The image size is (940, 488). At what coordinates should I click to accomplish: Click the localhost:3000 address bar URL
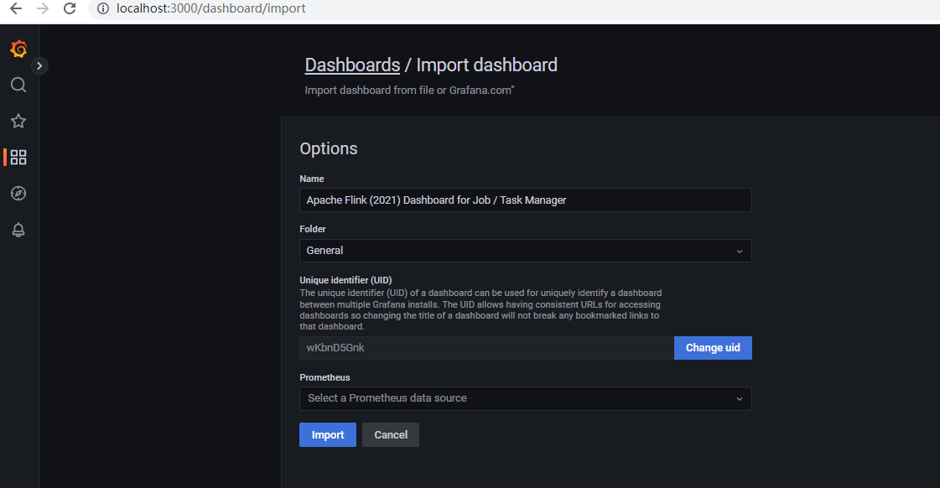(211, 8)
